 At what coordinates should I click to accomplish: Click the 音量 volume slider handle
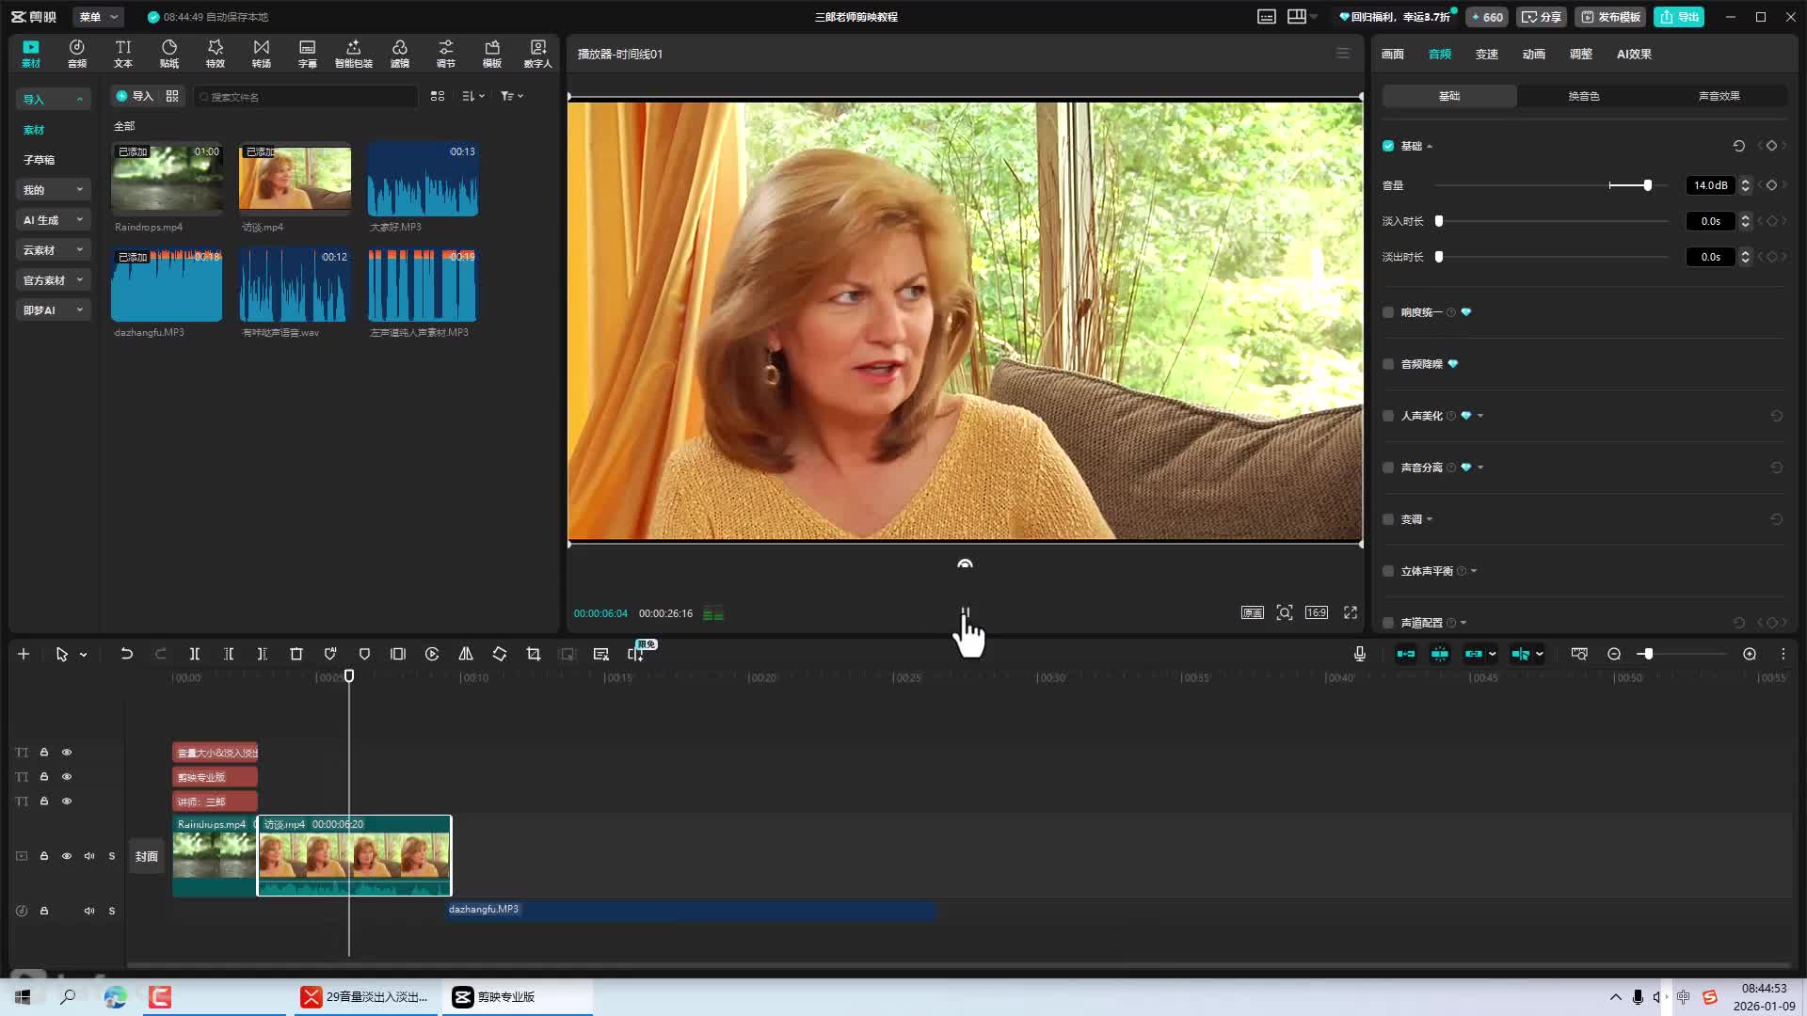(1647, 185)
